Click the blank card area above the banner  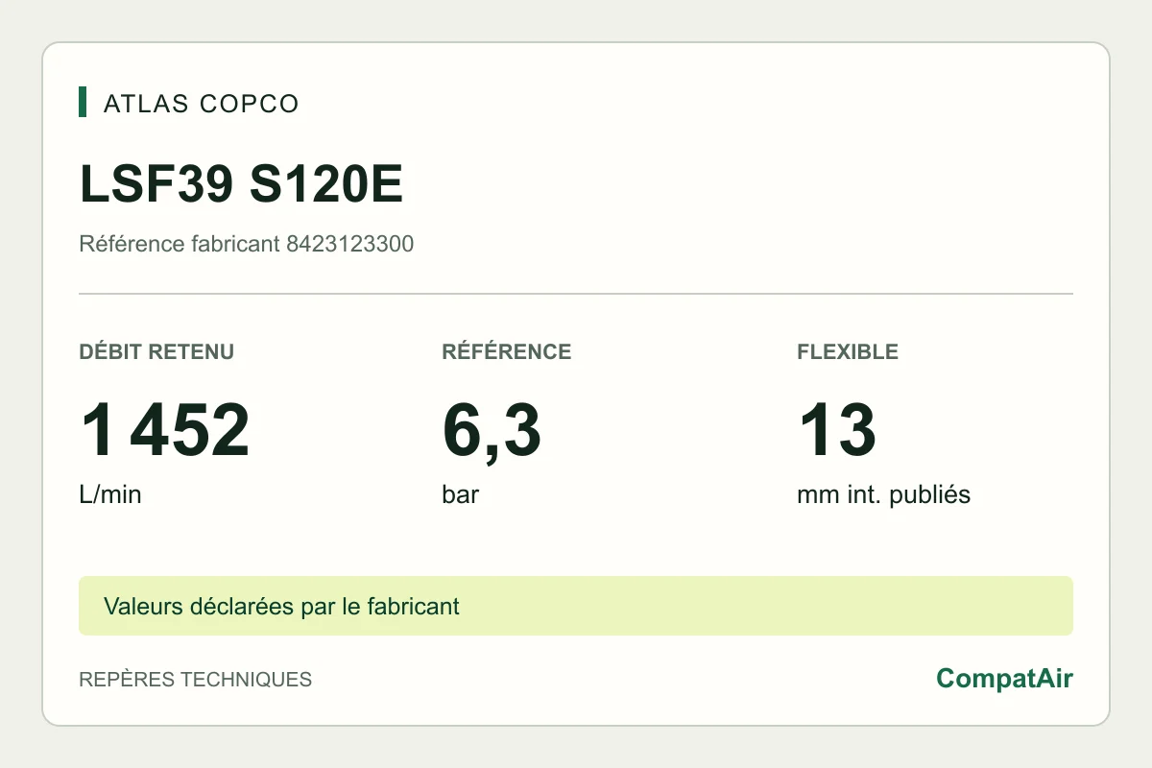(576, 543)
